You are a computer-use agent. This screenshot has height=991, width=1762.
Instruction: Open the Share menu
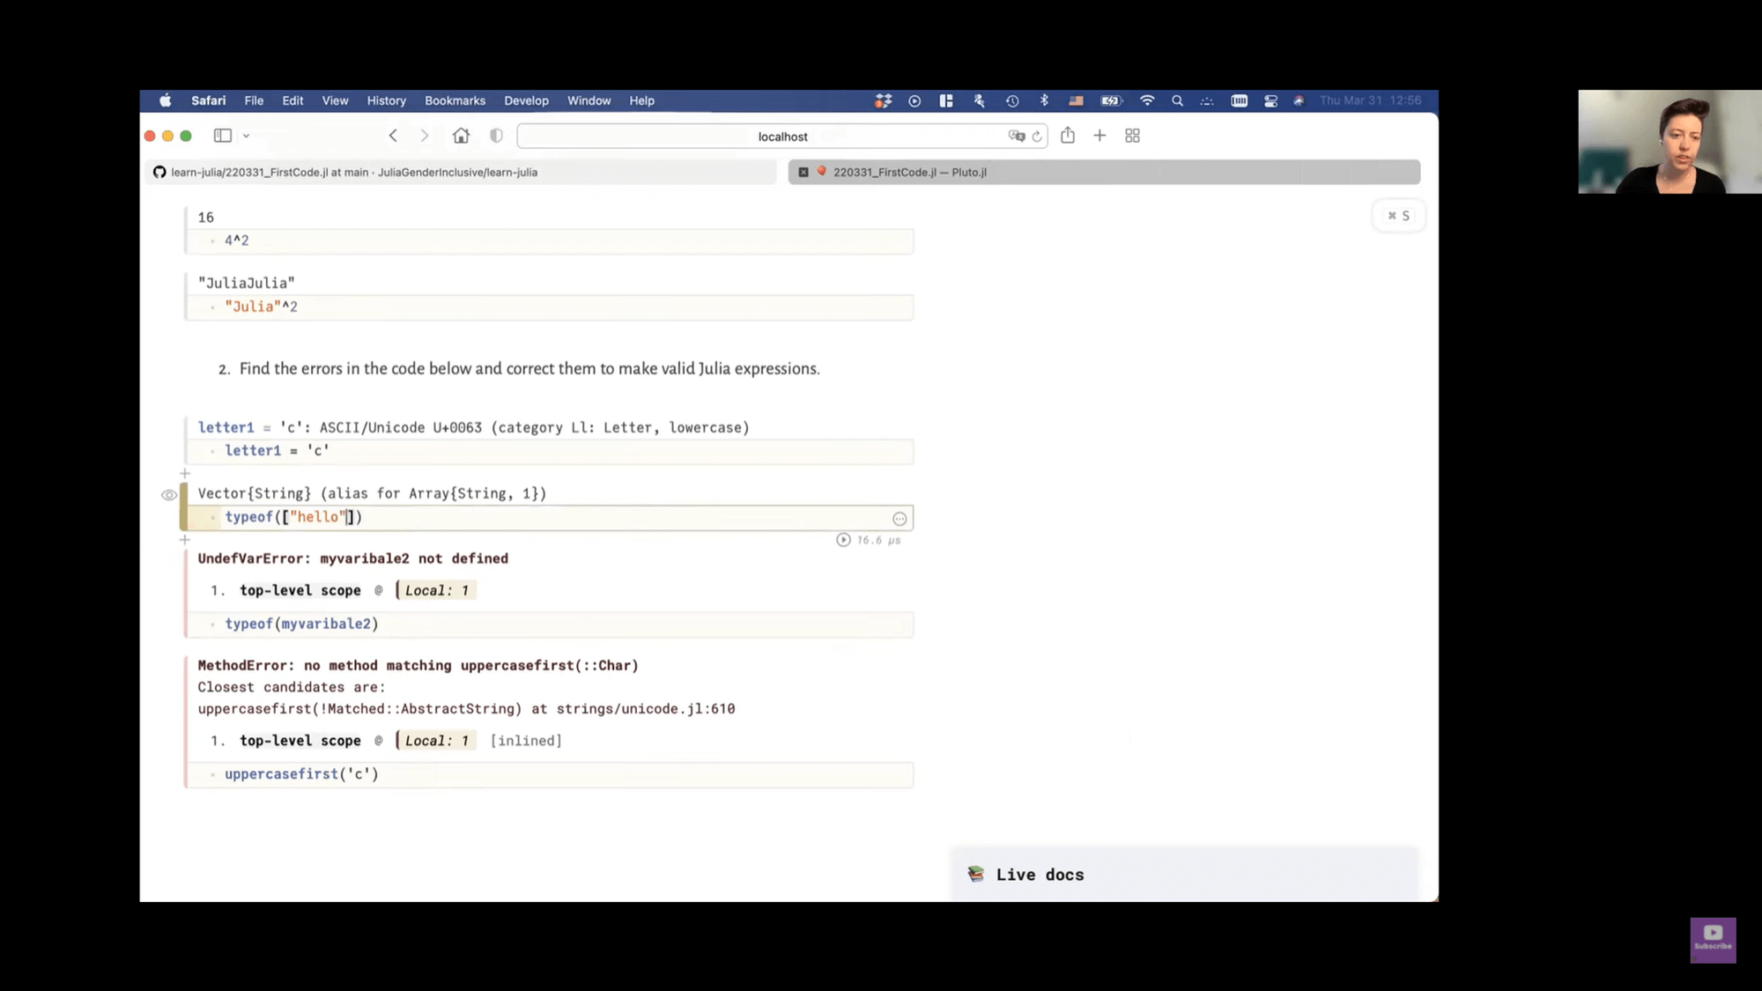tap(1068, 136)
